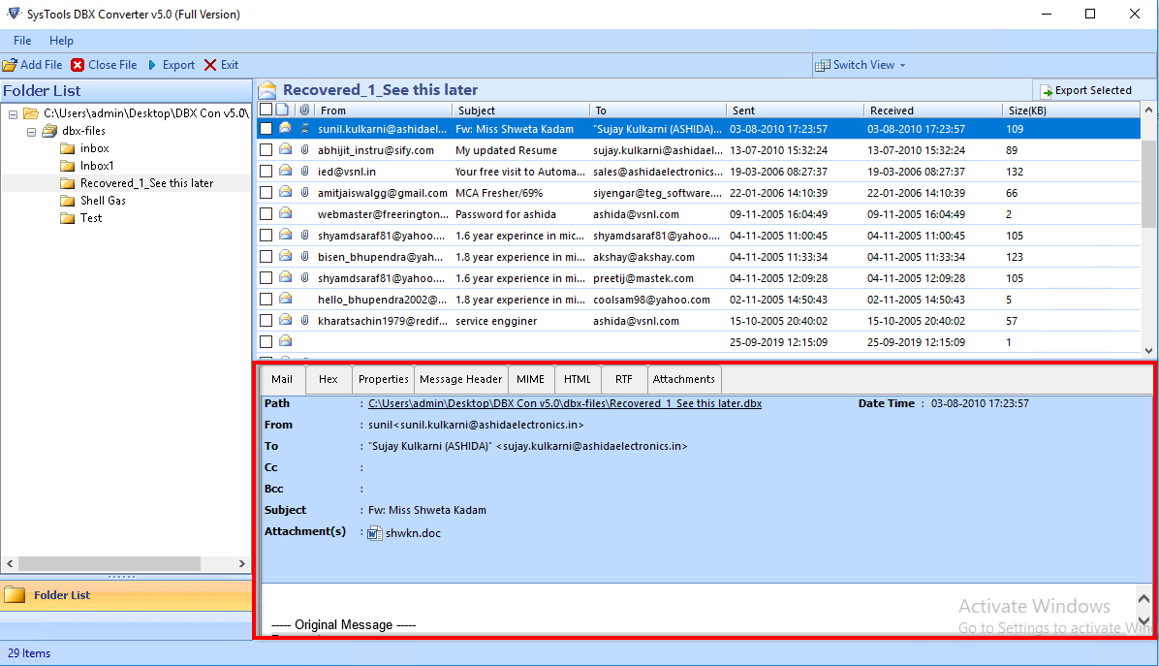
Task: Collapse the dbx-files tree node
Action: coord(31,131)
